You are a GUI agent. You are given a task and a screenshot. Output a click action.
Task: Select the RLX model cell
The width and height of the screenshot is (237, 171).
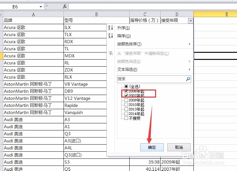click(85, 77)
